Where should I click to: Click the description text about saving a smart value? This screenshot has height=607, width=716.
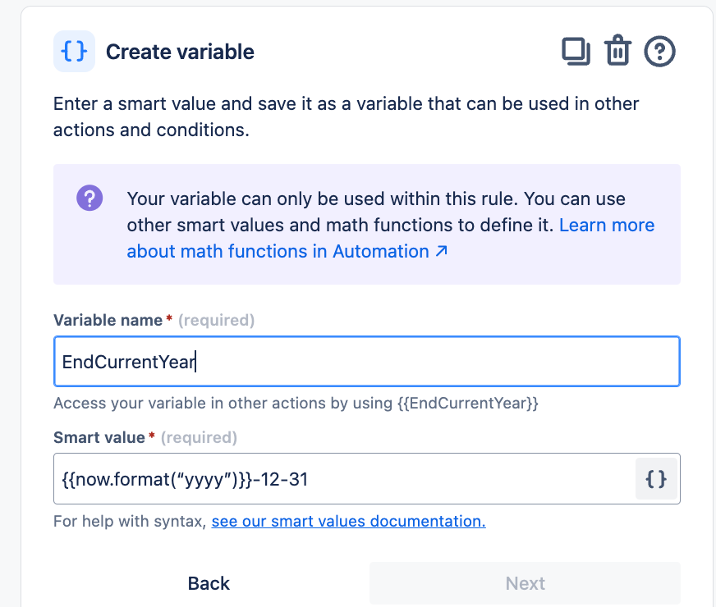pyautogui.click(x=346, y=116)
